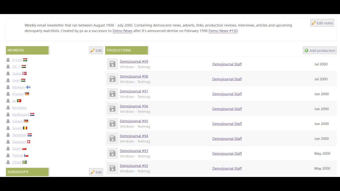Click the "May 2000" date of Demojournal #92
Screen dimensions: 340x191
pyautogui.click(x=322, y=168)
